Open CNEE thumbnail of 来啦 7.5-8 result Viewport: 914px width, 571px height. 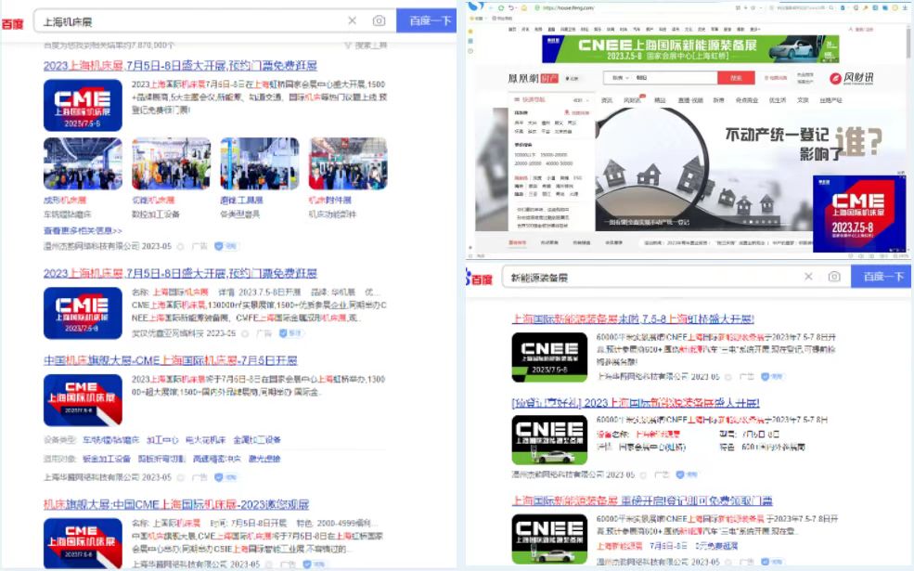tap(549, 357)
